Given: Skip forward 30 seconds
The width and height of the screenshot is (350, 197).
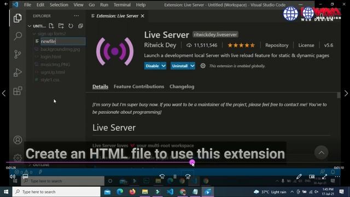Looking at the screenshot, I should pyautogui.click(x=188, y=177).
